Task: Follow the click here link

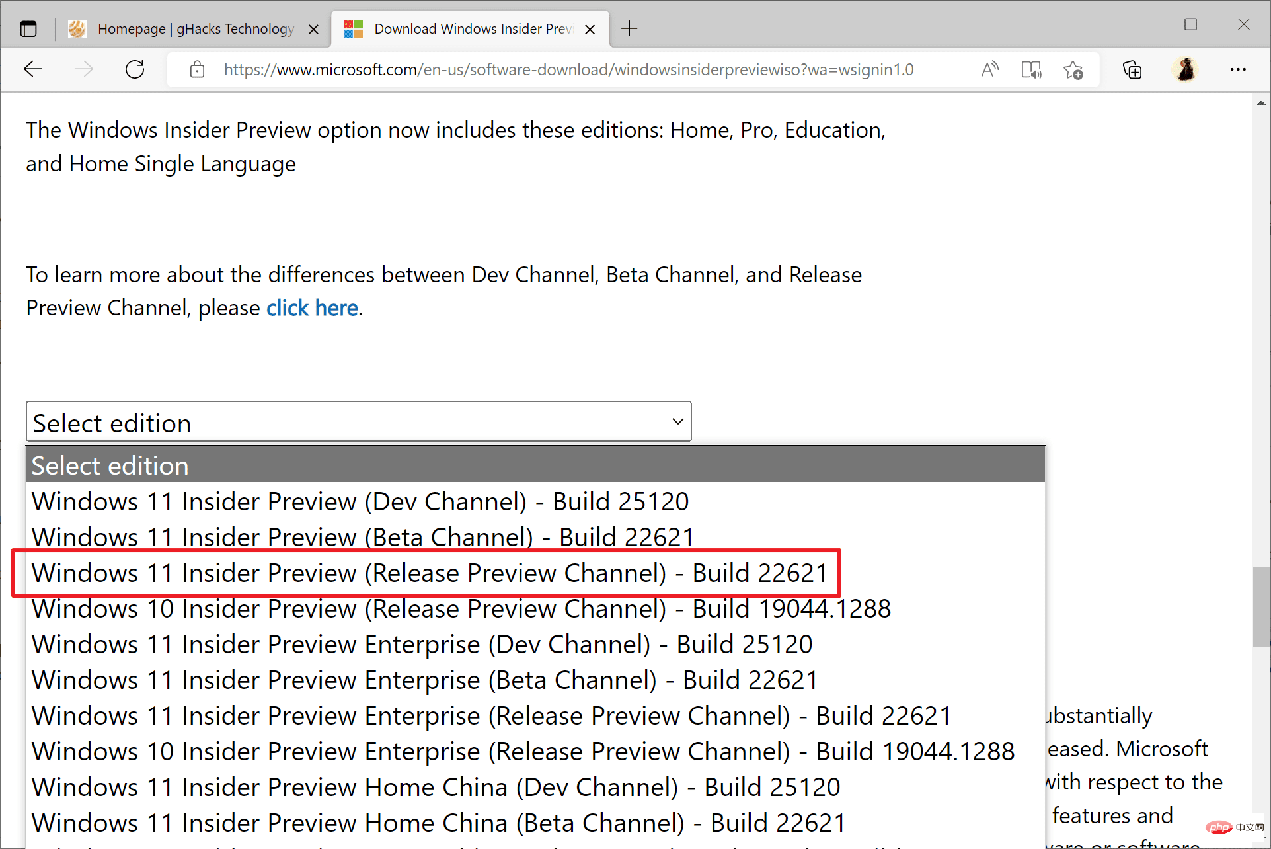Action: coord(312,308)
